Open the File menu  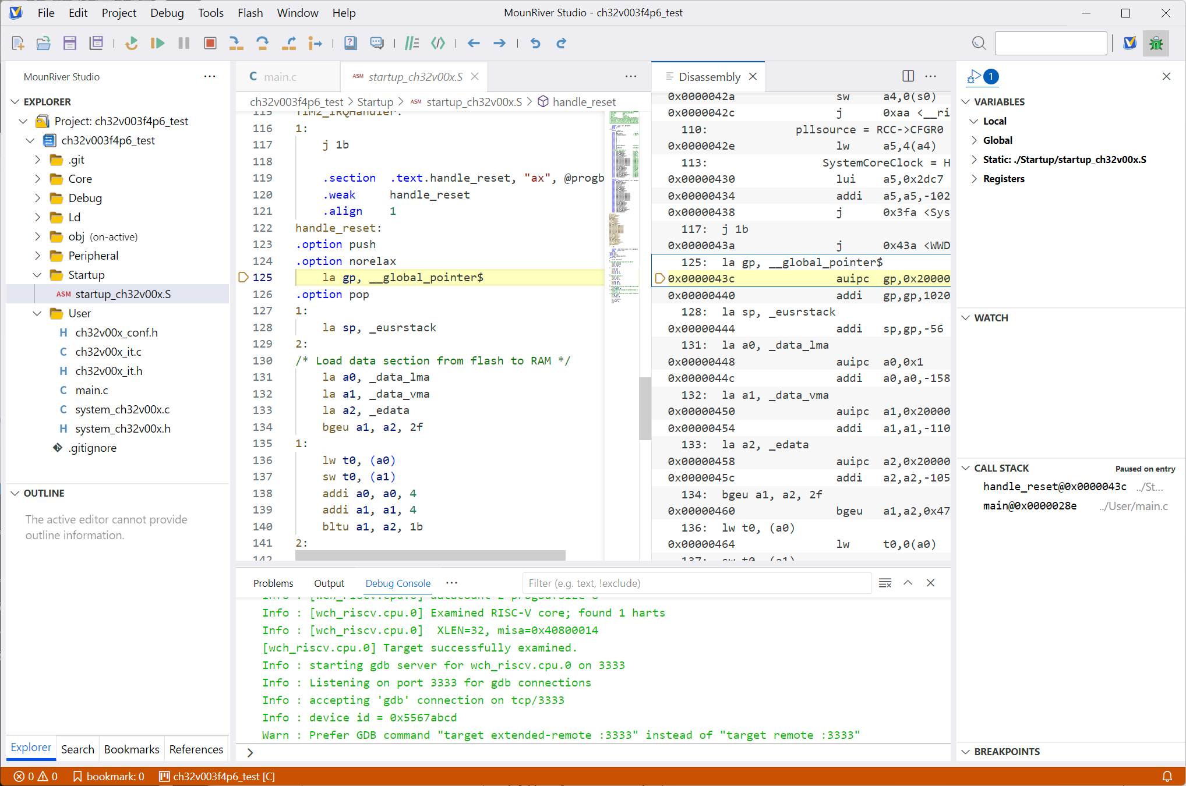click(46, 13)
